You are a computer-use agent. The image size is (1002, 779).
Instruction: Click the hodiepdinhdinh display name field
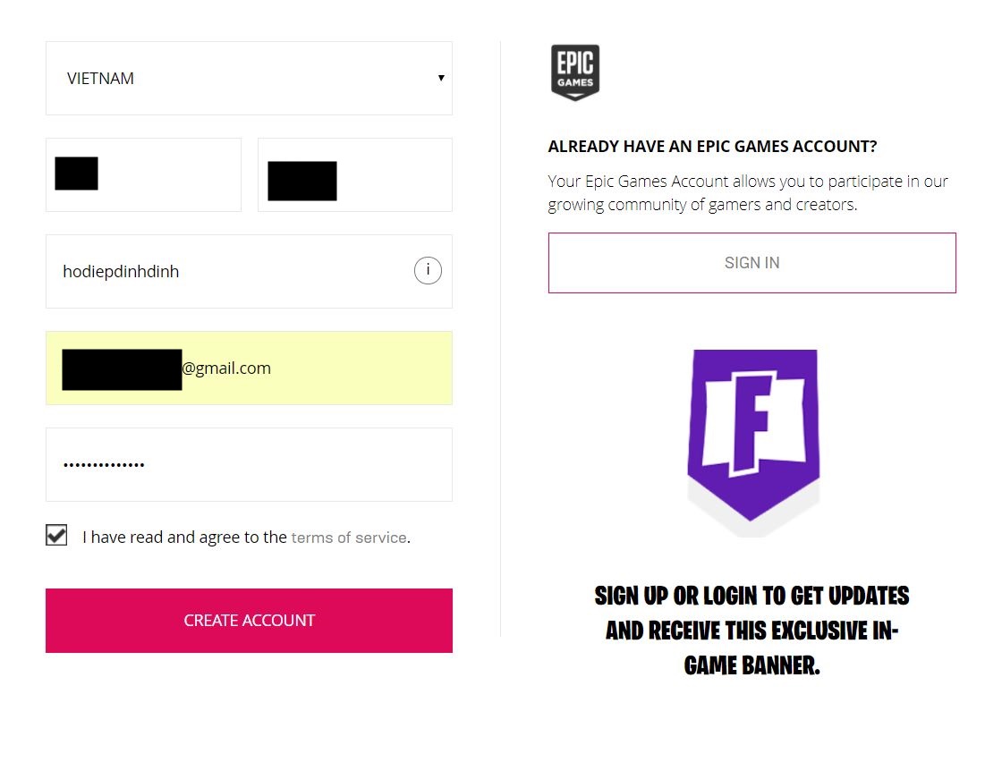pos(250,272)
